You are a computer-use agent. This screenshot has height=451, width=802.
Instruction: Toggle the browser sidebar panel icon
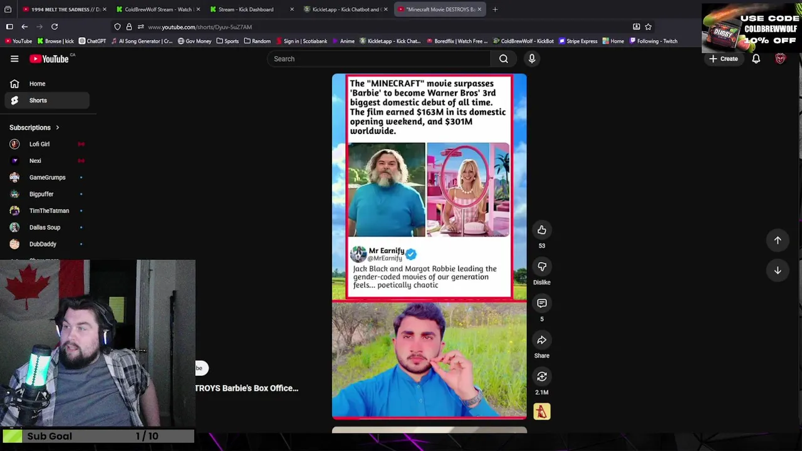point(9,27)
